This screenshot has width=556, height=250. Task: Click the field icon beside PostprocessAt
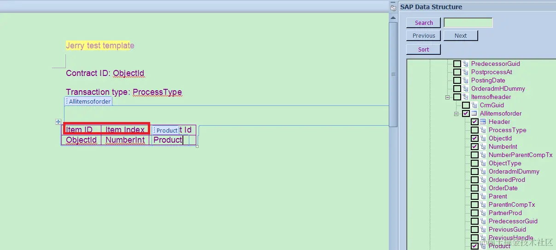click(466, 72)
